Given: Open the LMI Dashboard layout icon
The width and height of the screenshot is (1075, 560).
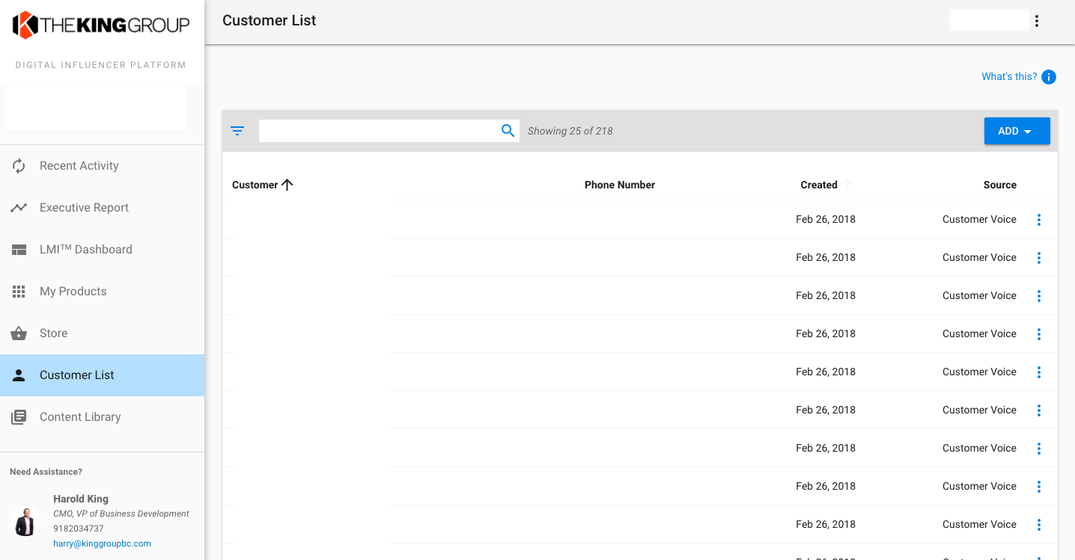Looking at the screenshot, I should [19, 250].
